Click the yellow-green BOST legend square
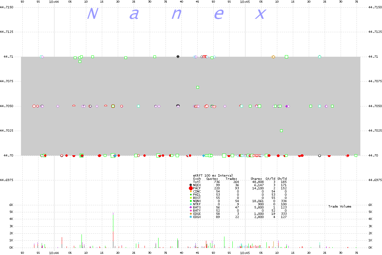 [x=191, y=198]
